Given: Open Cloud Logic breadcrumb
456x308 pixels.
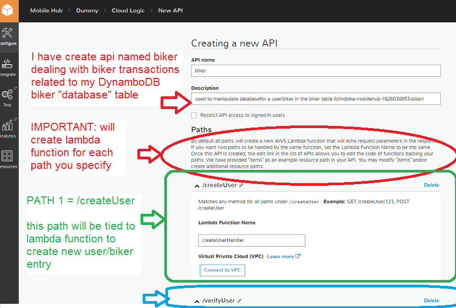Looking at the screenshot, I should point(128,11).
